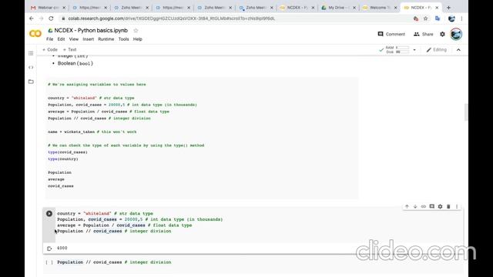
Task: Expand the RAM and Disk dropdown arrow
Action: tap(414, 50)
